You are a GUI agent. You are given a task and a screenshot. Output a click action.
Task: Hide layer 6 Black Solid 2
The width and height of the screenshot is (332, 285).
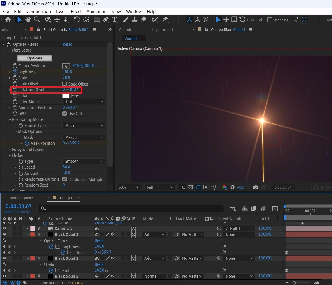coord(4,276)
